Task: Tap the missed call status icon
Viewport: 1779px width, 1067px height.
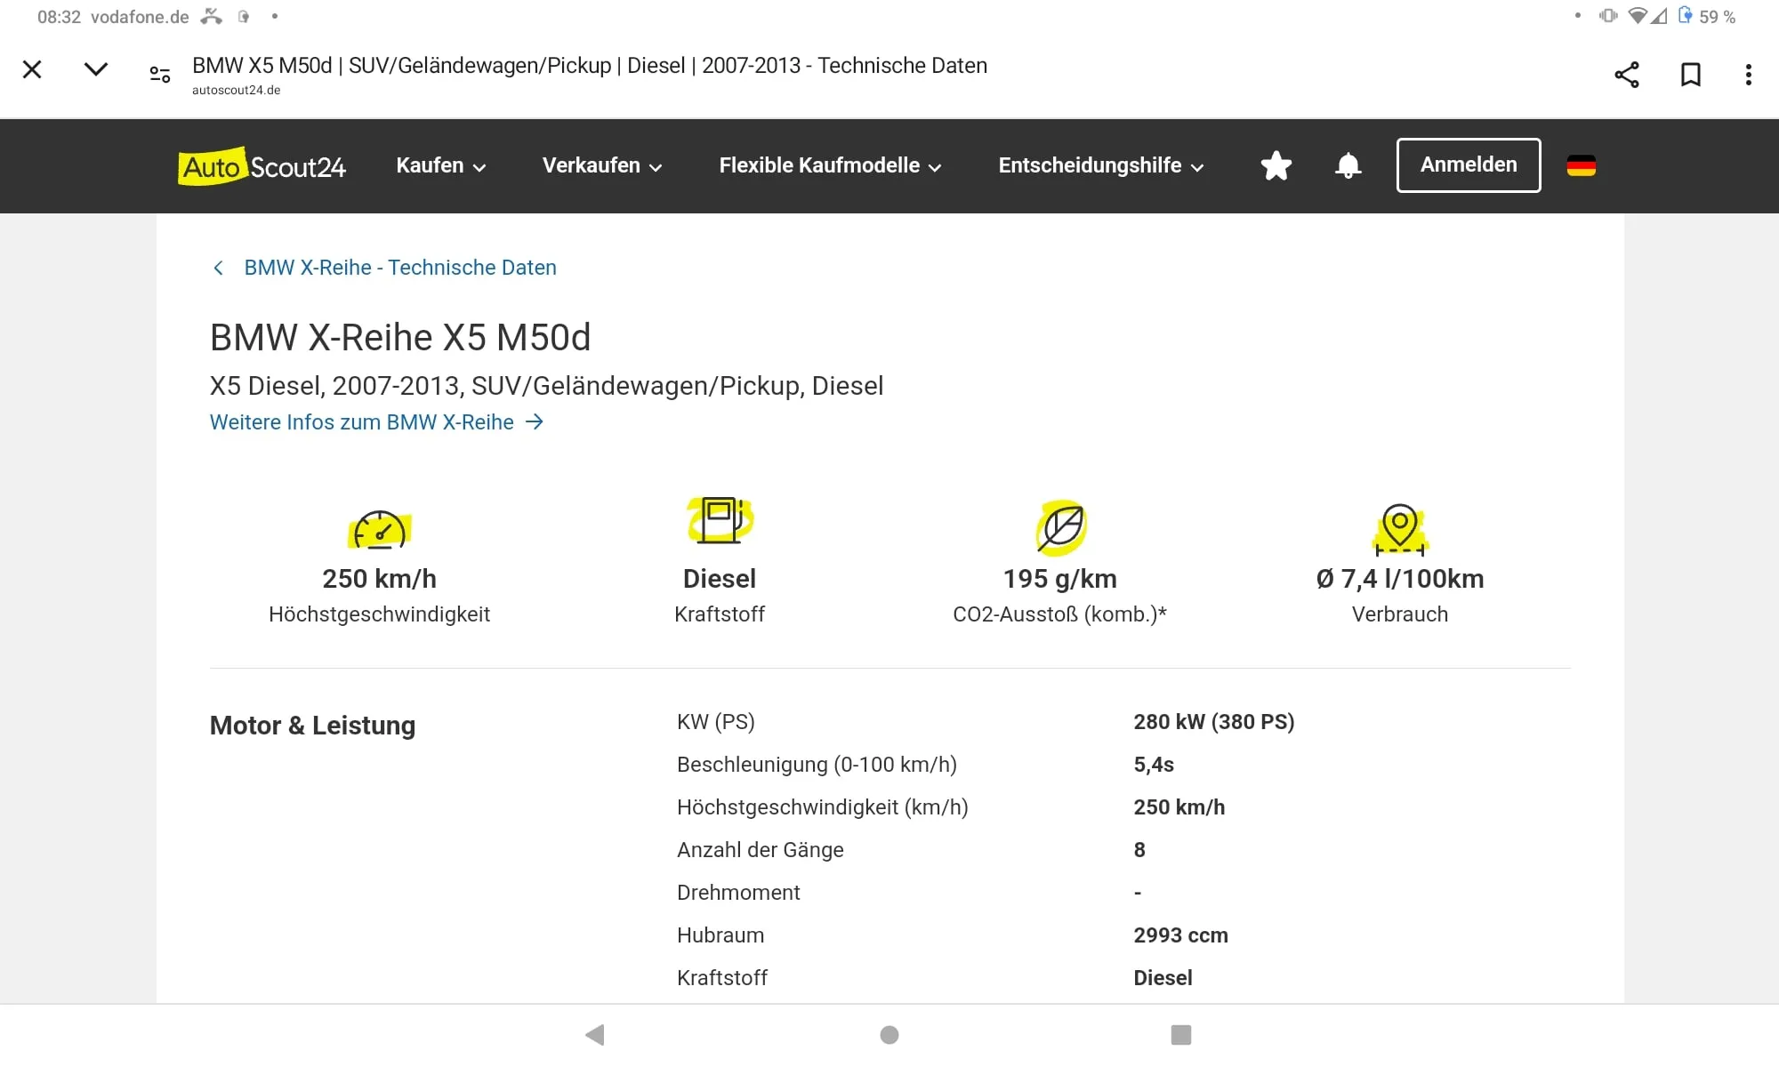Action: pyautogui.click(x=211, y=16)
